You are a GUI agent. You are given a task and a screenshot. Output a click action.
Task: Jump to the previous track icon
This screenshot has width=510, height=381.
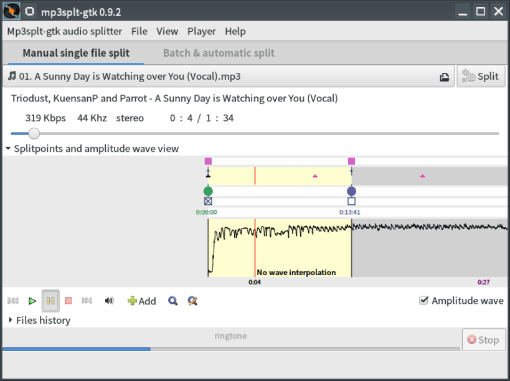[13, 301]
